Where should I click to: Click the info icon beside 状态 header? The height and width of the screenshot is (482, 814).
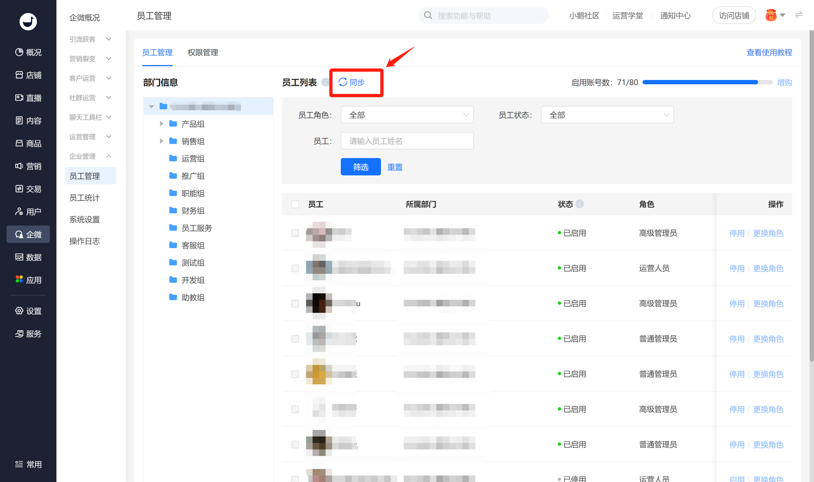(580, 204)
